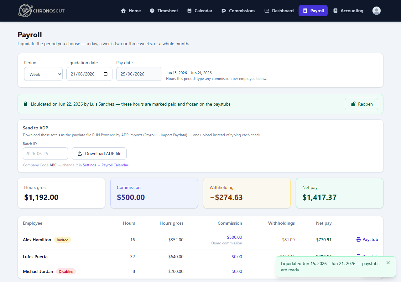Click the upload icon on Download ADP file
Screen dimensions: 401x282
80,154
